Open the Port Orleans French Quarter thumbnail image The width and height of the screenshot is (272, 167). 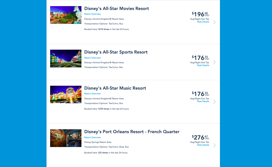click(x=66, y=138)
